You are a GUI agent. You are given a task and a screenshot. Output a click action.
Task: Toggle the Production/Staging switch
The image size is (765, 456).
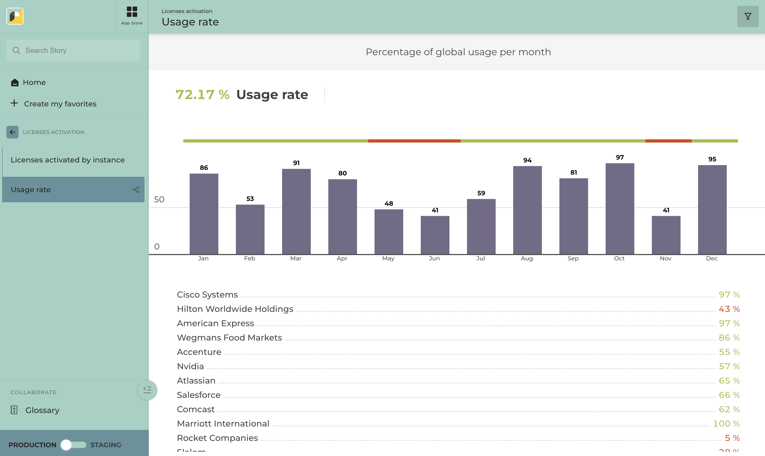(x=73, y=445)
